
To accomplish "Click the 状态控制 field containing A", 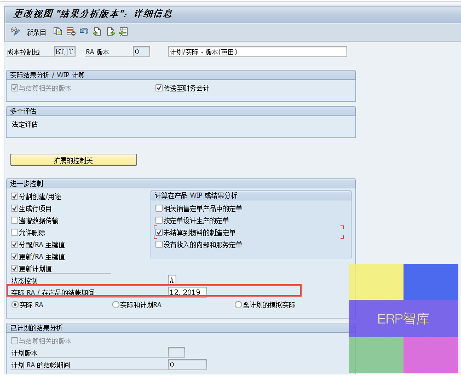I will coord(172,280).
